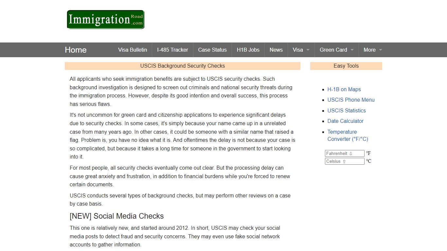Open the H-1B on Maps link

click(x=344, y=89)
